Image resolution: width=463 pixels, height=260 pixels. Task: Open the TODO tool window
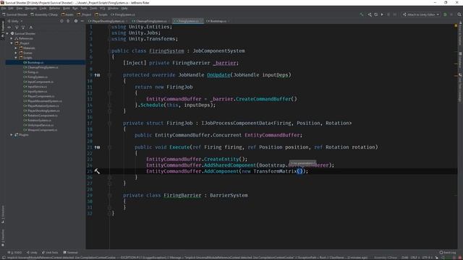click(x=14, y=253)
